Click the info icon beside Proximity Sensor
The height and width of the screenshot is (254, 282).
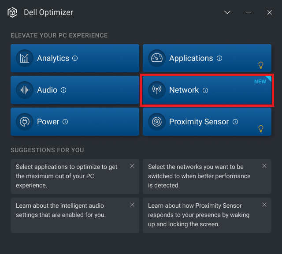[235, 122]
